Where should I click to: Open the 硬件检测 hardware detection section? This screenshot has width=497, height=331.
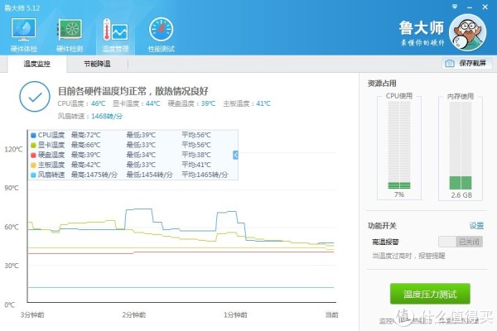click(70, 35)
